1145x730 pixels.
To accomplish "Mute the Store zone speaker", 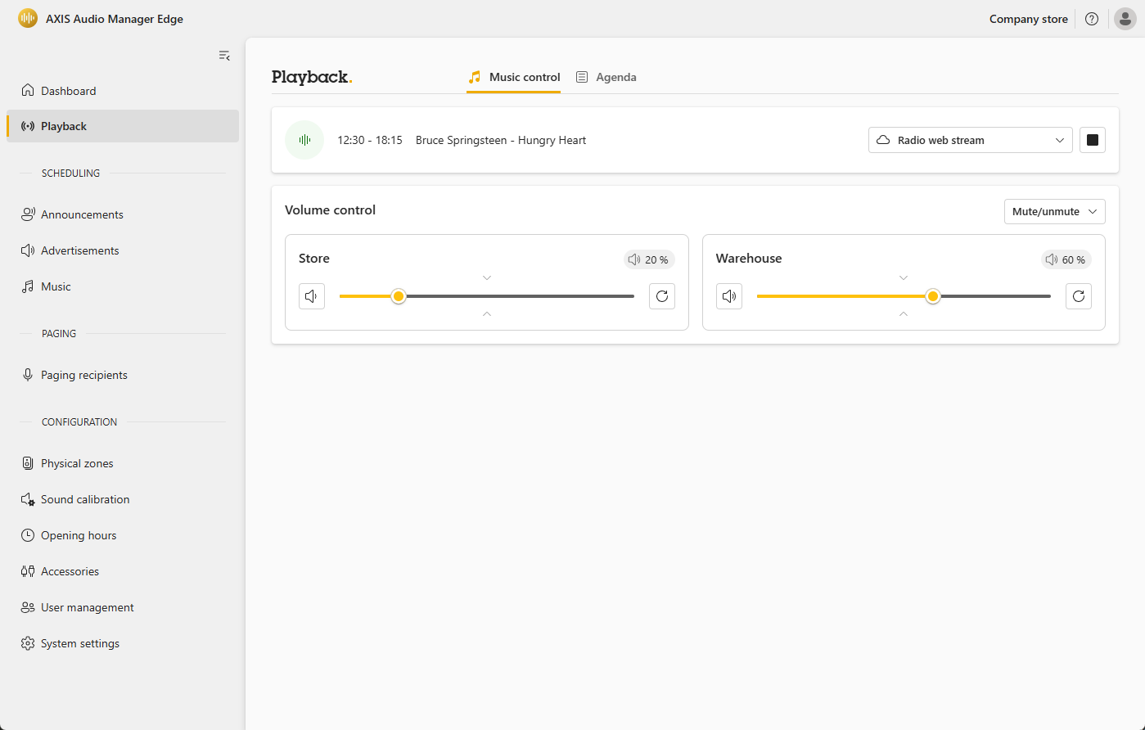I will pos(312,296).
